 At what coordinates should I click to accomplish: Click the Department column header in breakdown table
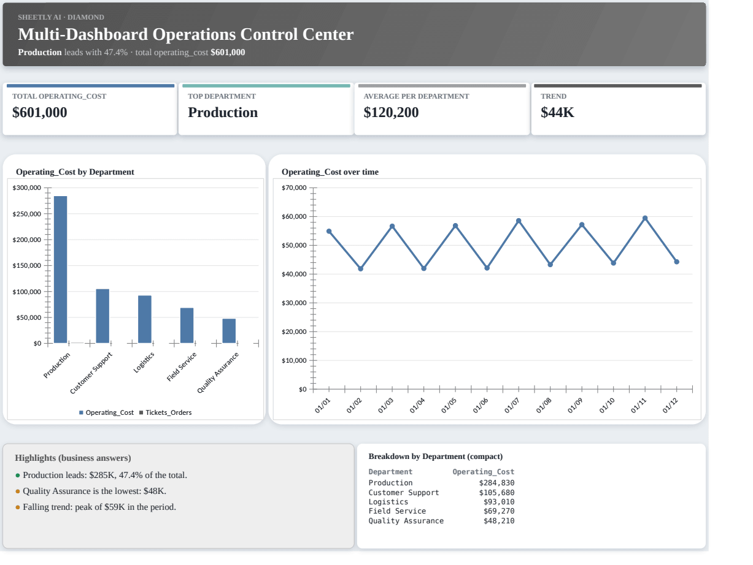[x=390, y=472]
